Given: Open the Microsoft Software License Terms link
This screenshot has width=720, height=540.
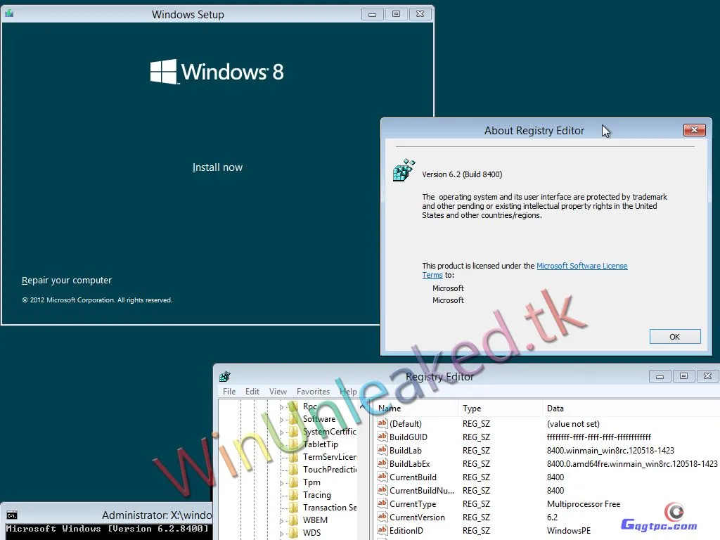Looking at the screenshot, I should [581, 266].
